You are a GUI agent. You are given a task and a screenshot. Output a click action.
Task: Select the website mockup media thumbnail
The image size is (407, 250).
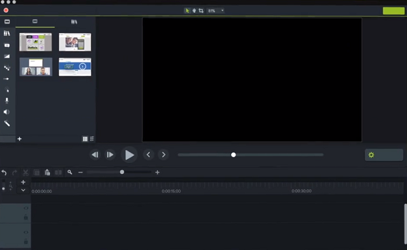[75, 42]
